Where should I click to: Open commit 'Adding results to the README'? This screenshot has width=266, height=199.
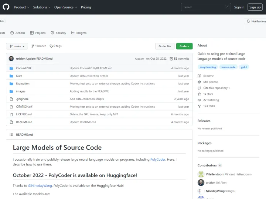tap(89, 91)
